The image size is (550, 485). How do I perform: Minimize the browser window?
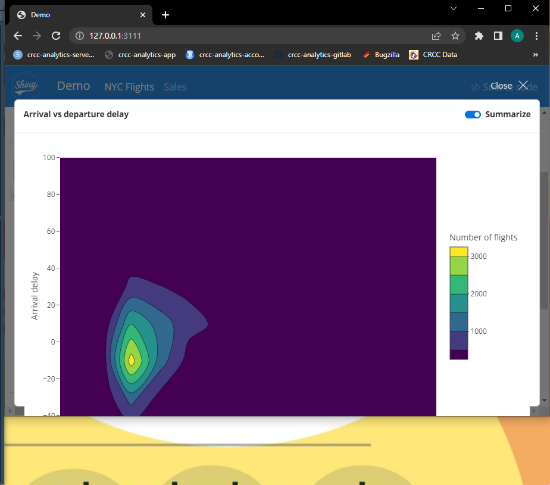pos(481,8)
